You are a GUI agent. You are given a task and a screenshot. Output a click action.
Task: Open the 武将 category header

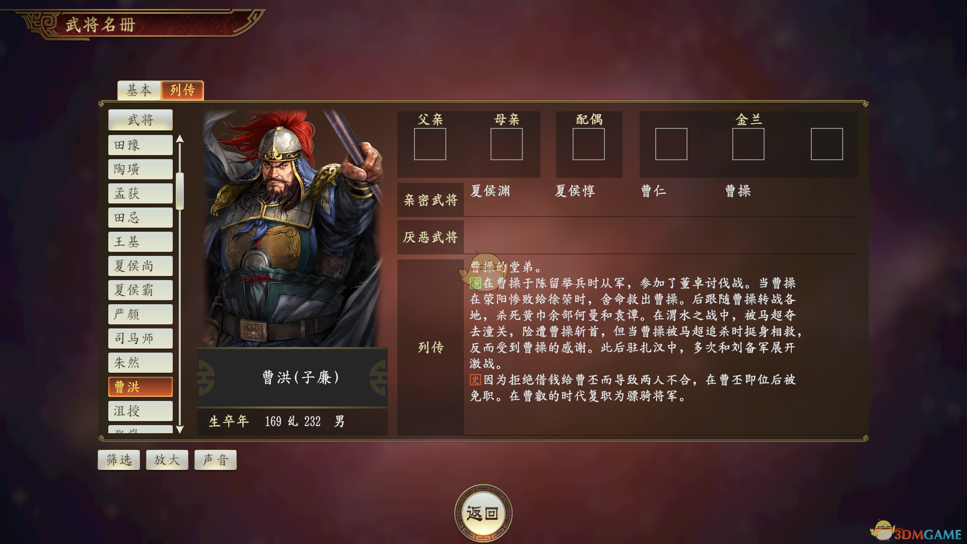pyautogui.click(x=141, y=120)
